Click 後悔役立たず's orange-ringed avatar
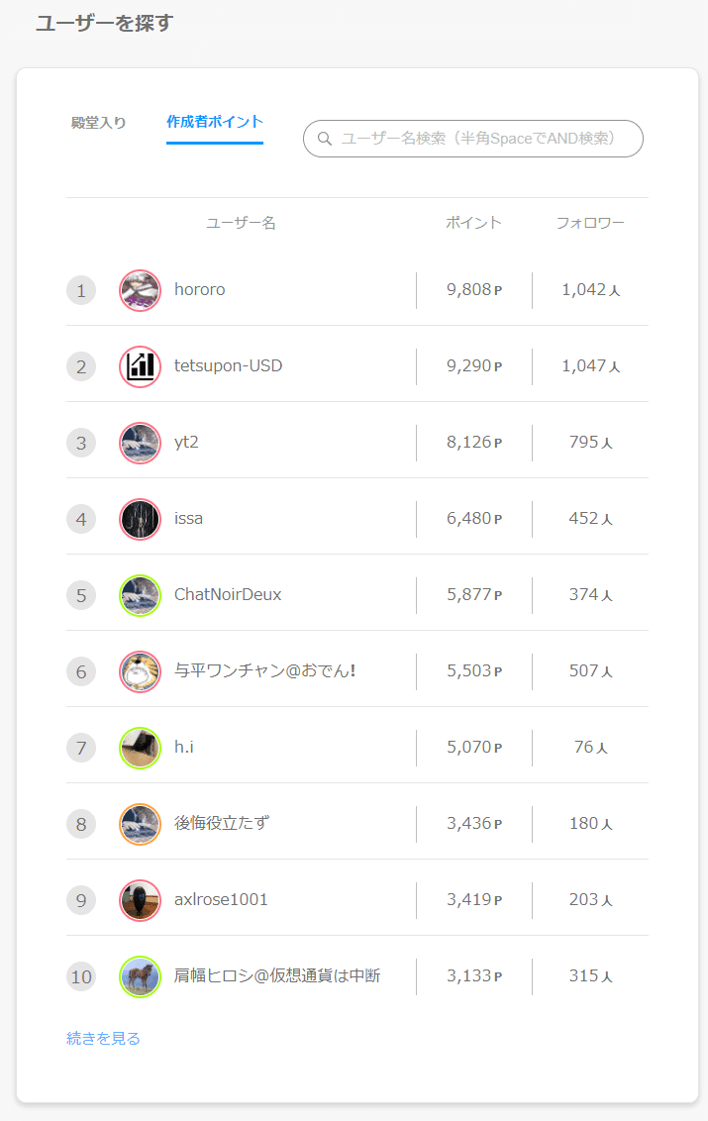This screenshot has height=1121, width=708. coord(140,824)
